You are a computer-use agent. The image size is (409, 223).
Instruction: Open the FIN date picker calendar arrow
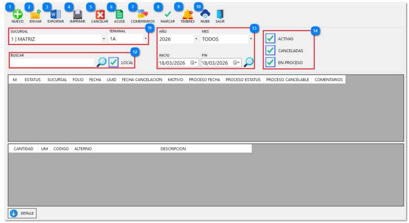[237, 63]
